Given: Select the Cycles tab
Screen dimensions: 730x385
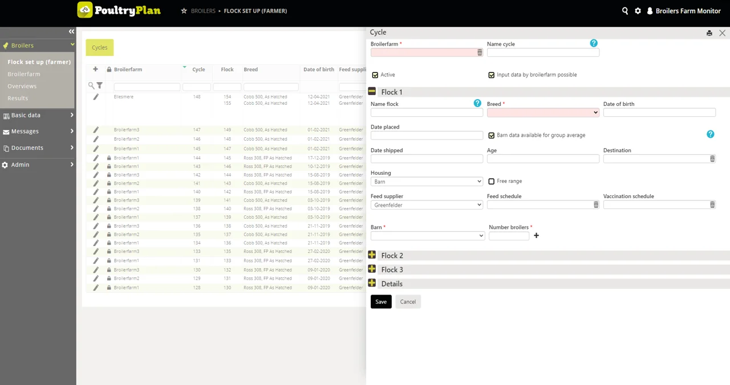Looking at the screenshot, I should [x=100, y=48].
